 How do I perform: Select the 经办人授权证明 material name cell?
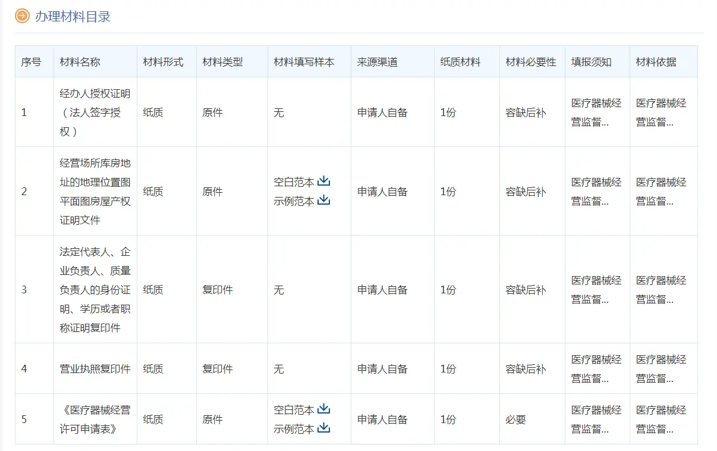[95, 112]
